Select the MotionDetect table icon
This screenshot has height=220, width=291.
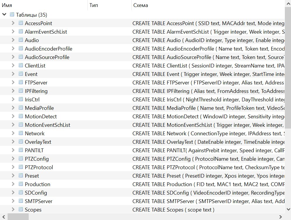pos(21,116)
